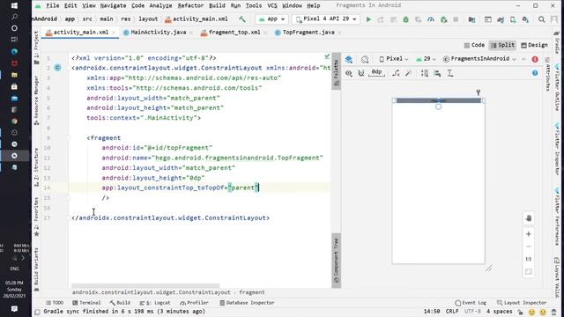Click the blue help question icon
Image resolution: width=564 pixels, height=317 pixels.
click(x=535, y=73)
